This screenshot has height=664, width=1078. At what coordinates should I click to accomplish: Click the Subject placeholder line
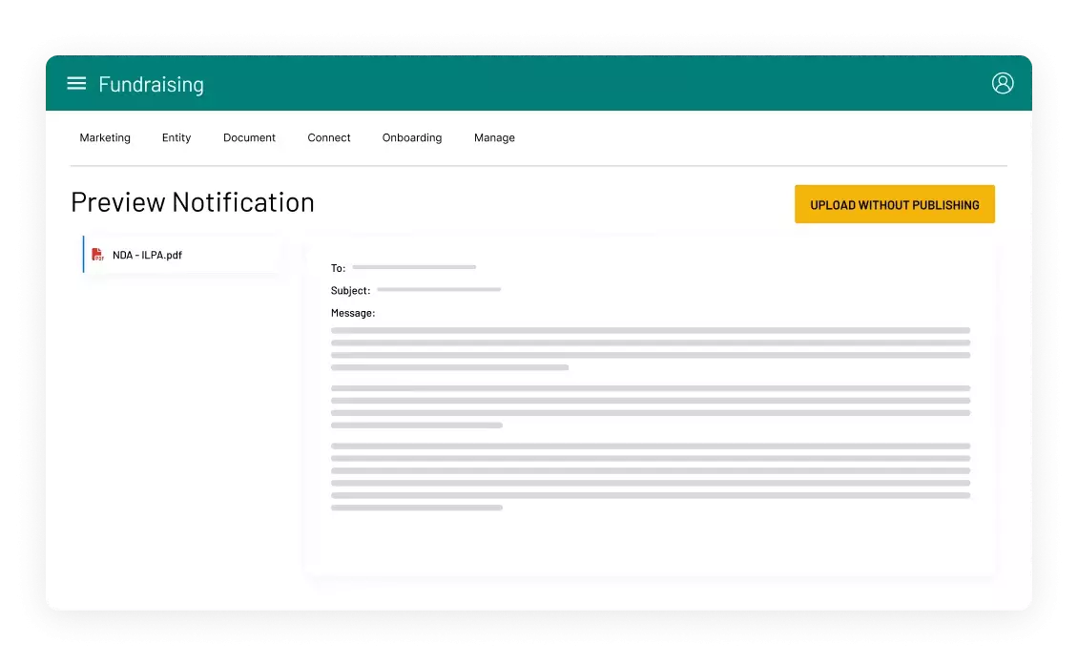[439, 289]
